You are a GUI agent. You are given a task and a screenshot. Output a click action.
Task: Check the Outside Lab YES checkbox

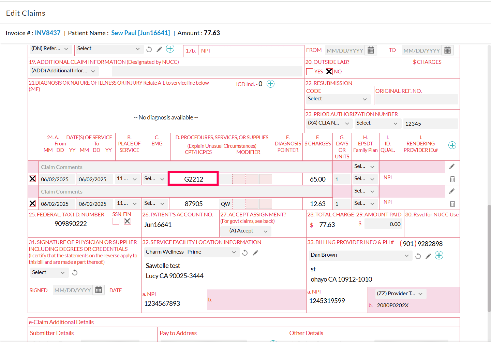click(310, 72)
